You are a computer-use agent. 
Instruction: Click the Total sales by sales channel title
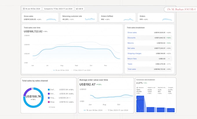tap(35, 81)
